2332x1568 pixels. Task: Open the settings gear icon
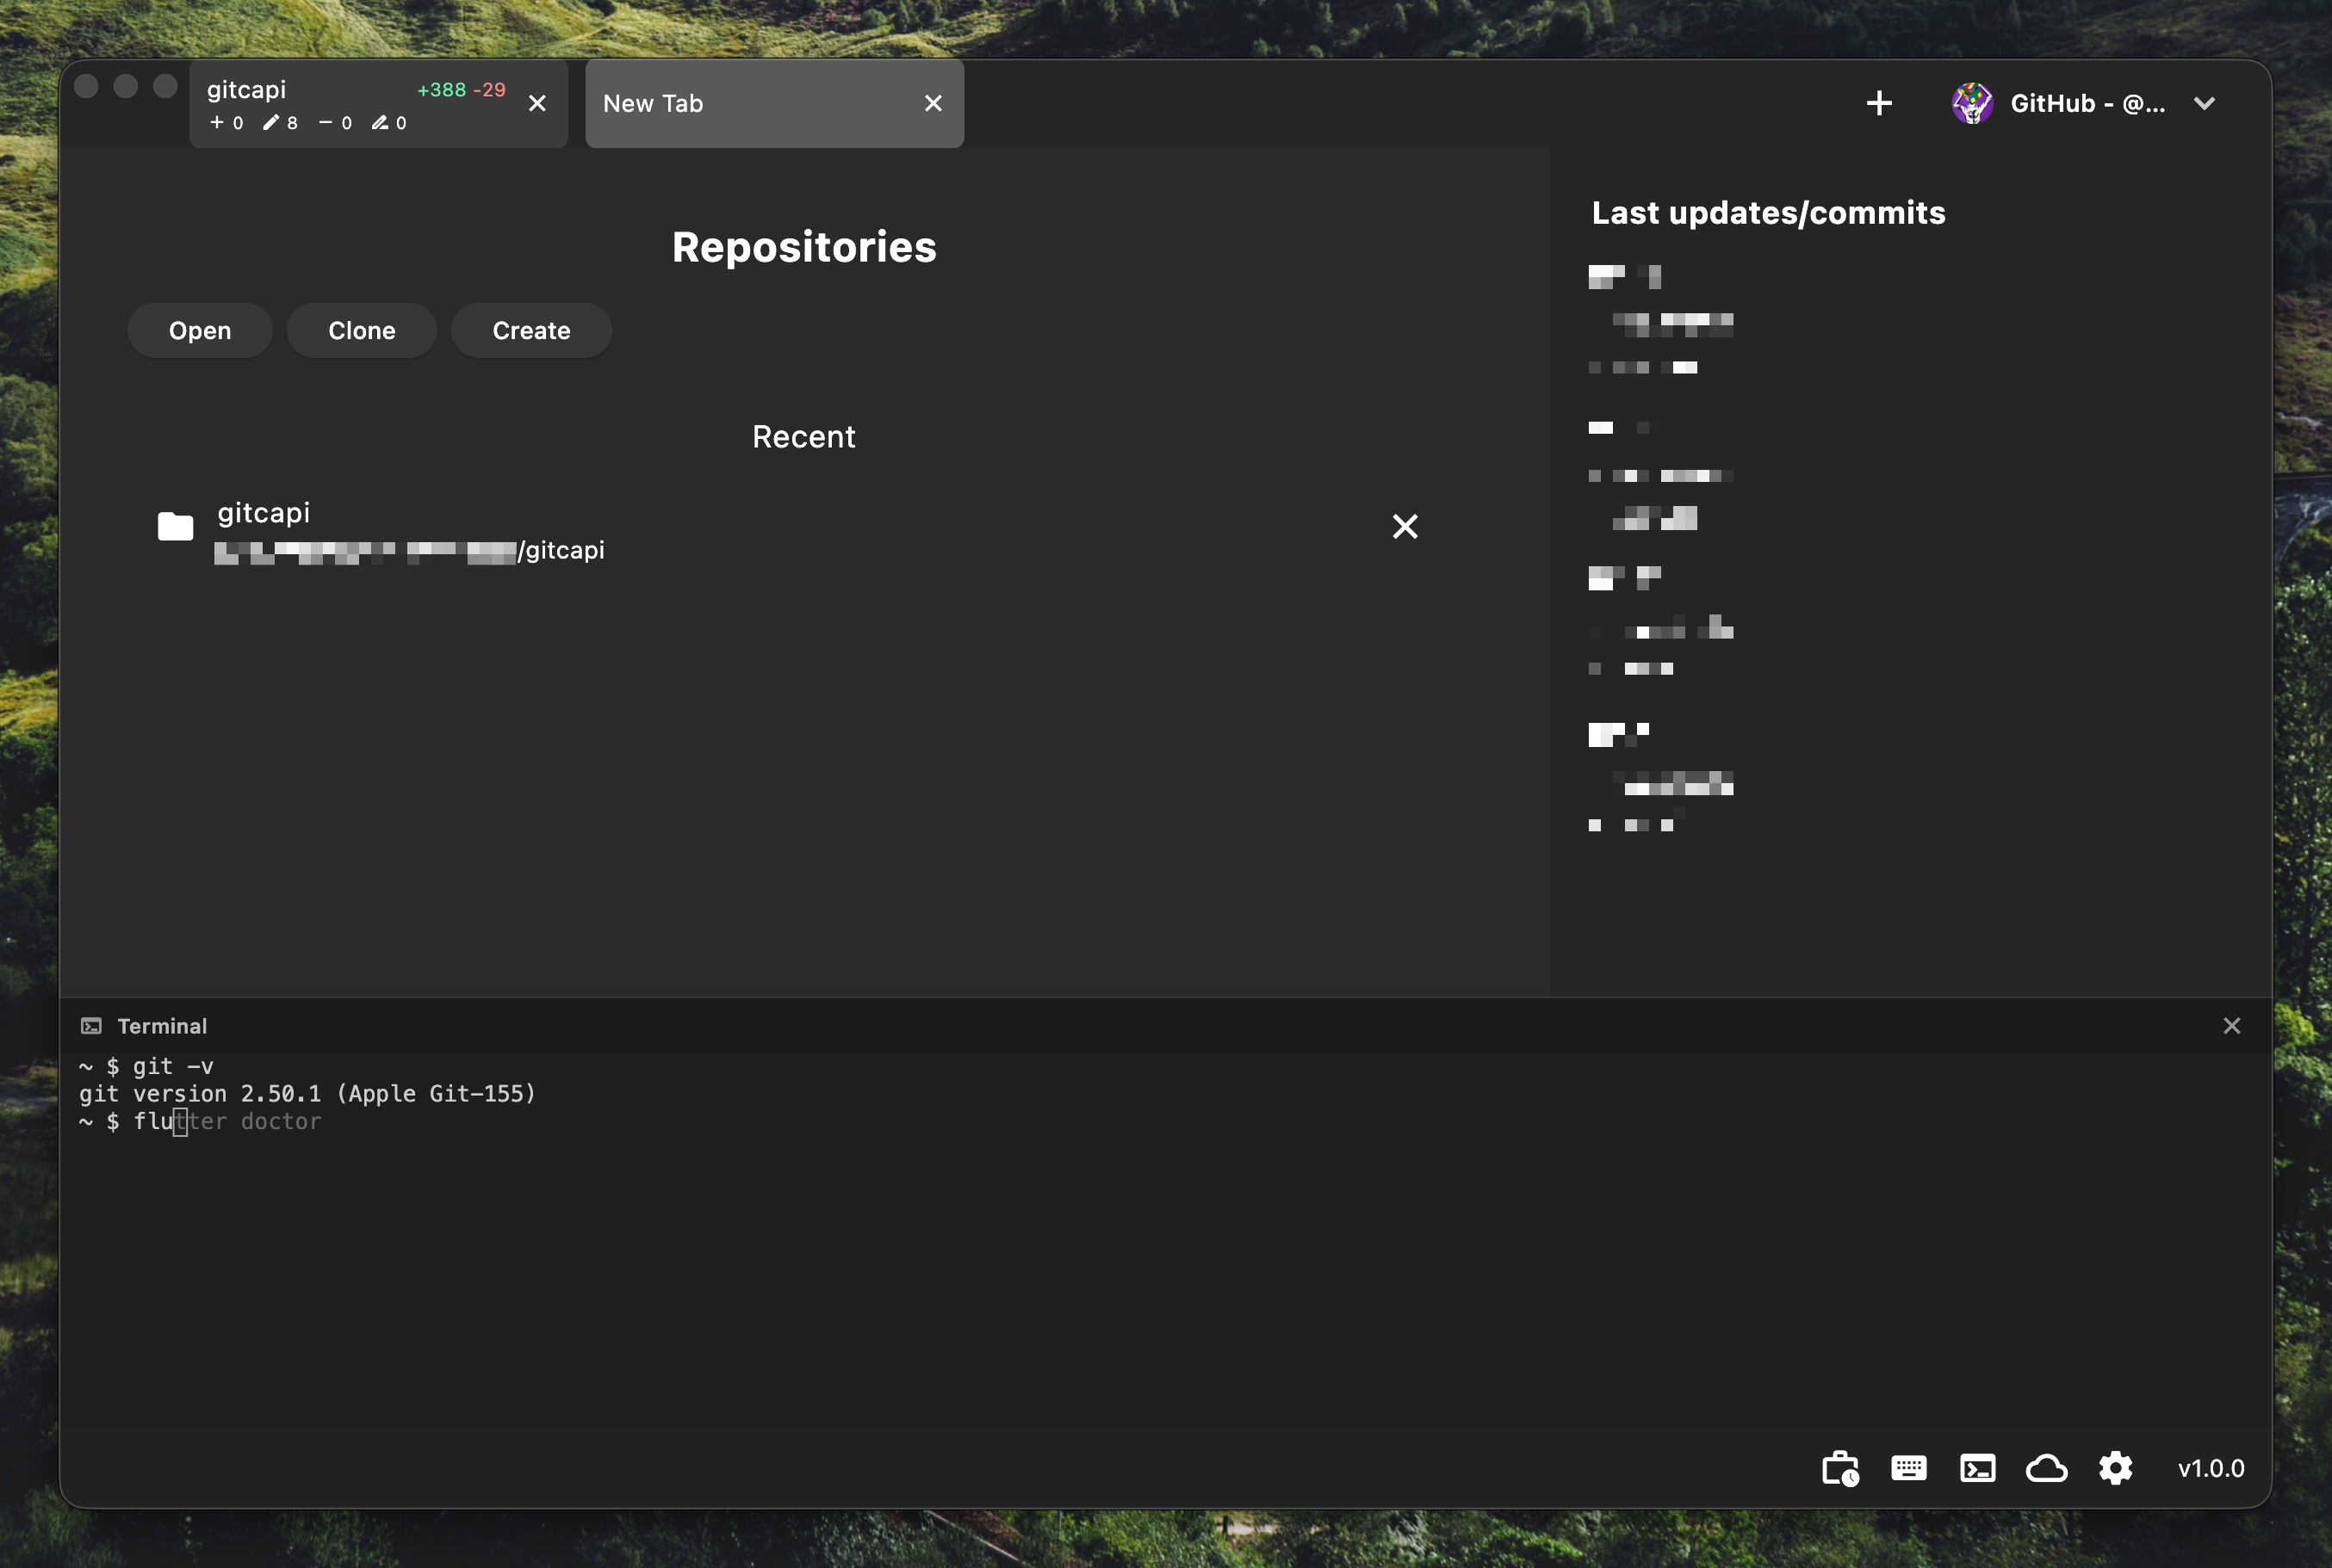tap(2115, 1467)
